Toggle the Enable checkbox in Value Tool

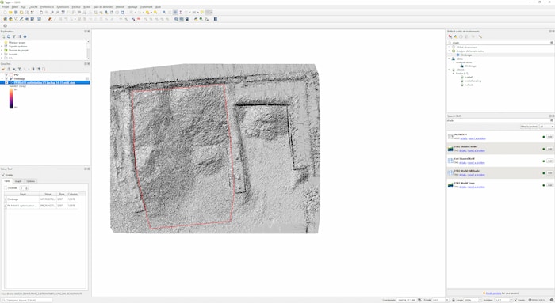pyautogui.click(x=3, y=175)
